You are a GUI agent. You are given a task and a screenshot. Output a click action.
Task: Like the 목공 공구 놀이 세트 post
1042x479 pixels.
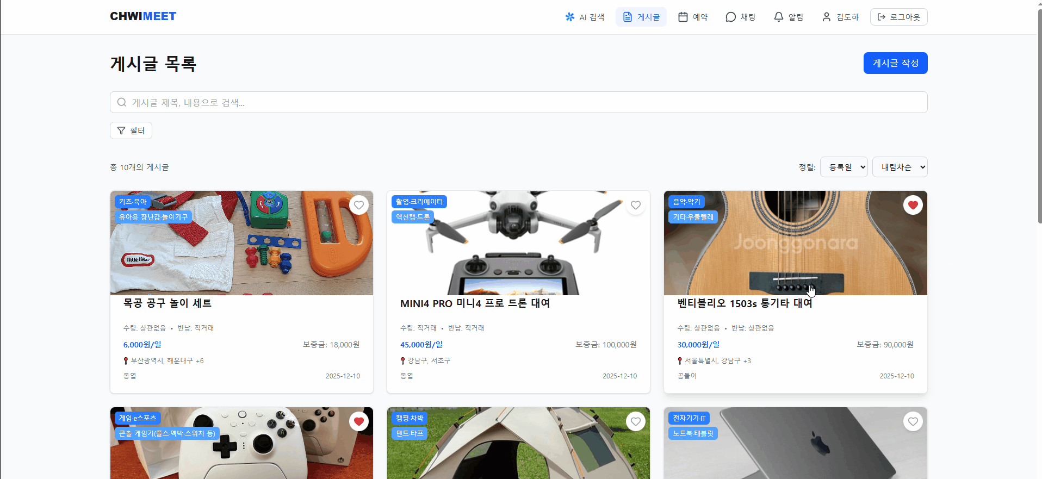pos(359,205)
